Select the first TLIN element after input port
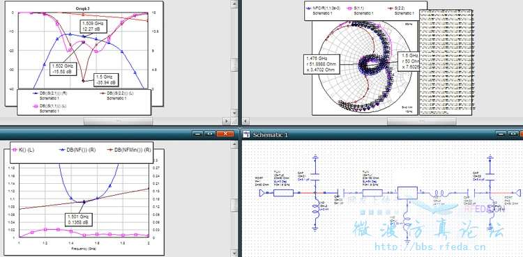This screenshot has height=257, width=523. coord(283,193)
